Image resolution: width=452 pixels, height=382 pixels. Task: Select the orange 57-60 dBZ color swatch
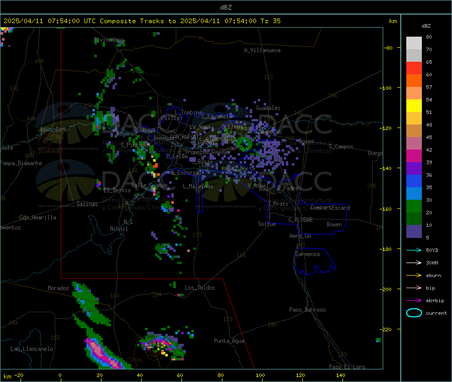(414, 81)
